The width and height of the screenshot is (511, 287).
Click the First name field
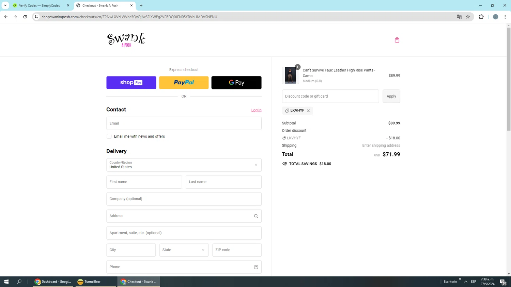pos(144,182)
